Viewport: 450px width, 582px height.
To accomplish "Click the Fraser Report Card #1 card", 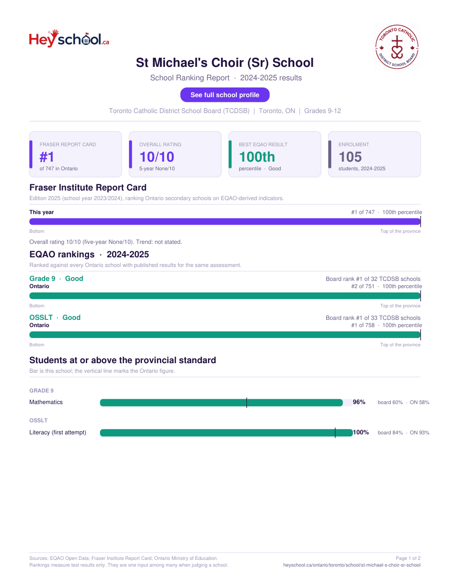I will pos(76,154).
